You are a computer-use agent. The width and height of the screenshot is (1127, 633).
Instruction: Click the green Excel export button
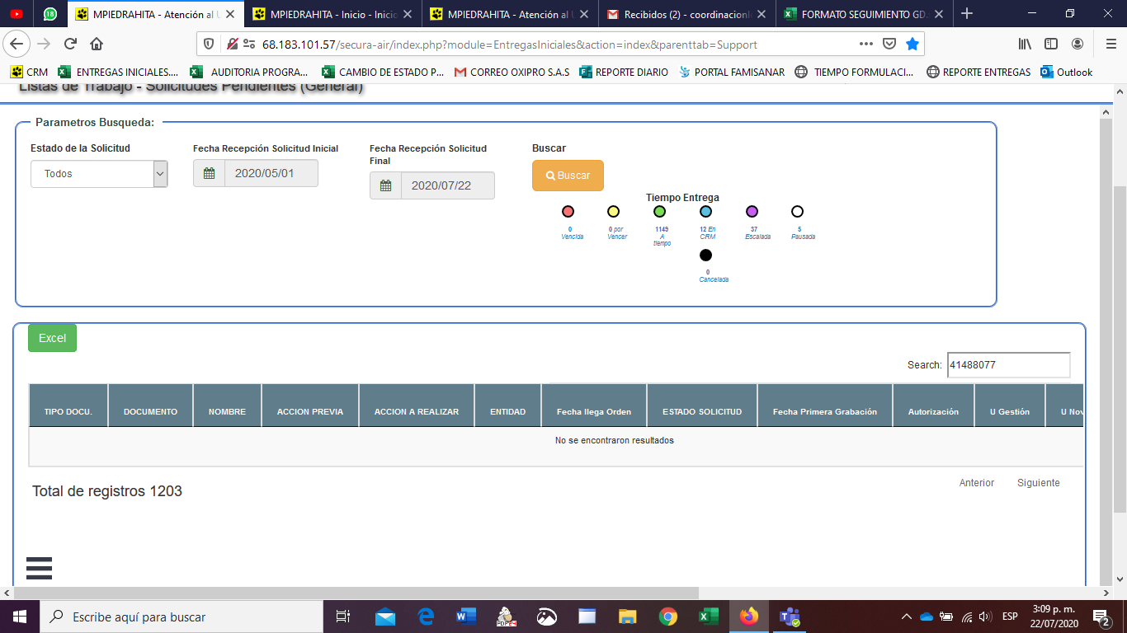52,338
